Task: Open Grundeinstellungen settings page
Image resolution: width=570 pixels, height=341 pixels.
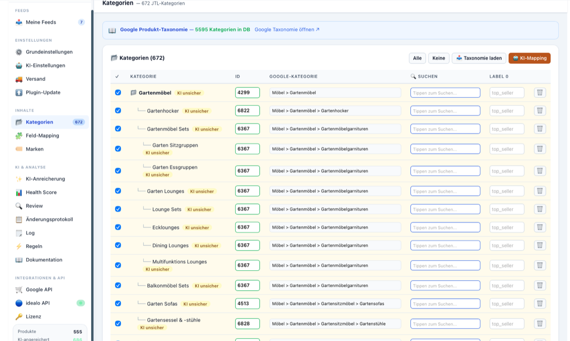Action: click(50, 52)
